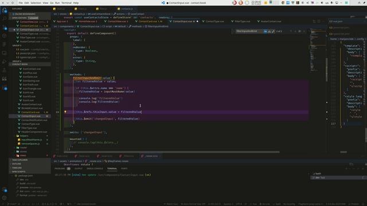Open ContactNotification.vue in explorer tree

30,120
